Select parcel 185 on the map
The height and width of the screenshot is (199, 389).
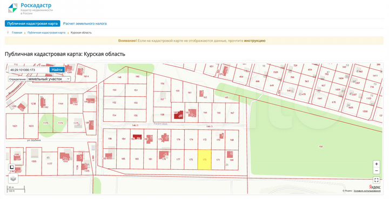point(123,159)
